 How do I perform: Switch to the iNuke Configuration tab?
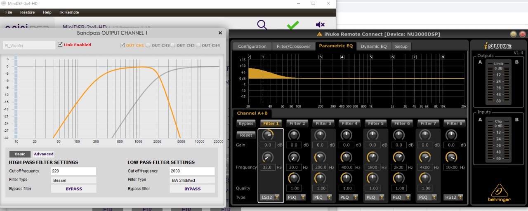click(252, 46)
